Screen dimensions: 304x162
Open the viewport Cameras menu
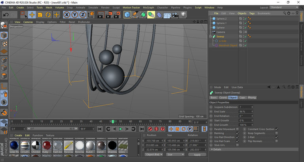(28, 22)
